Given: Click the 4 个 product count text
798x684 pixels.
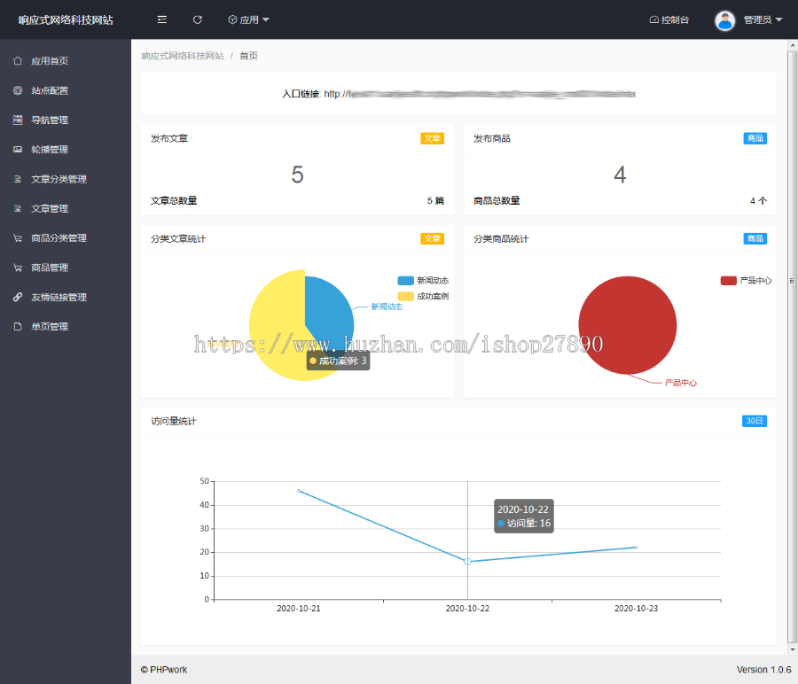Looking at the screenshot, I should point(758,201).
